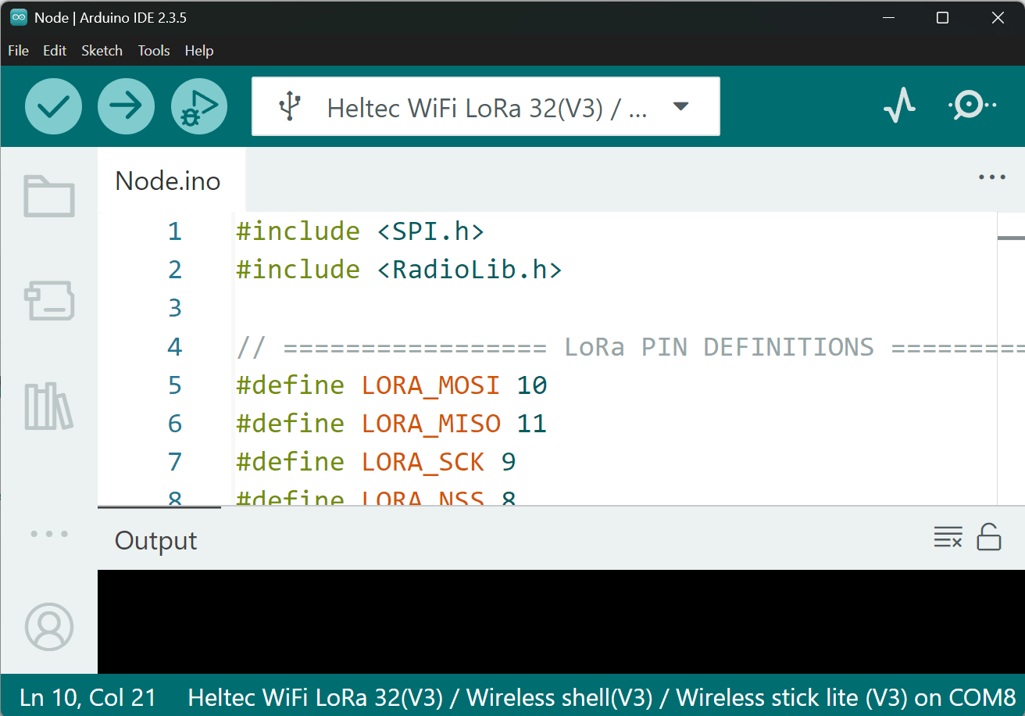Toggle the Output scroll lock

989,538
